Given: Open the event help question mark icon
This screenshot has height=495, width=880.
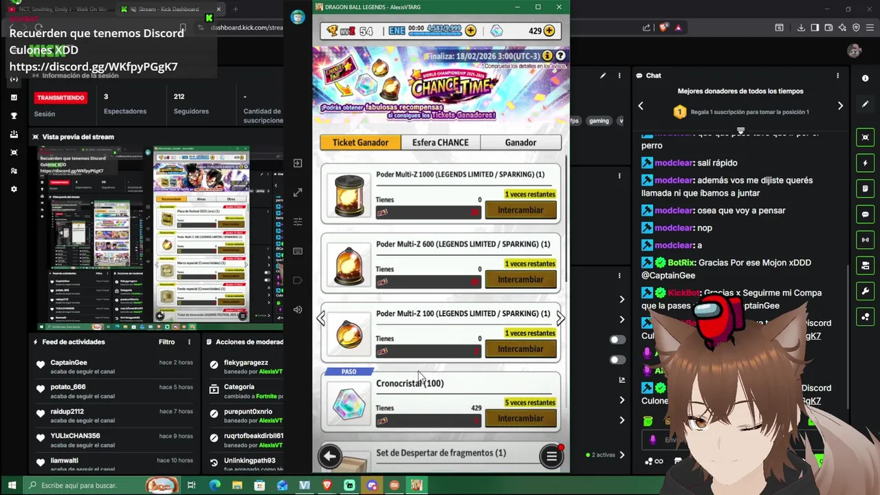Looking at the screenshot, I should coord(560,56).
